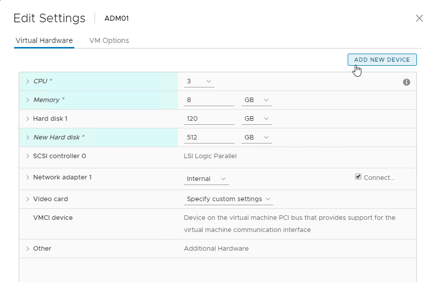Click the Add New Device button
This screenshot has height=282, width=424.
click(x=382, y=60)
